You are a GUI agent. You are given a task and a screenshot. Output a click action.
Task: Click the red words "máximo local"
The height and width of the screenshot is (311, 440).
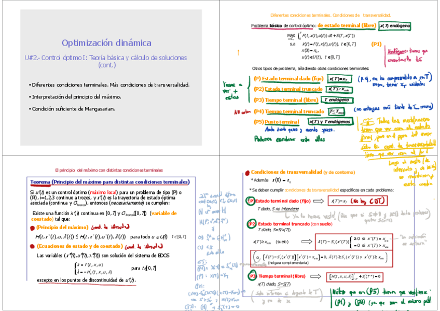(x=103, y=192)
